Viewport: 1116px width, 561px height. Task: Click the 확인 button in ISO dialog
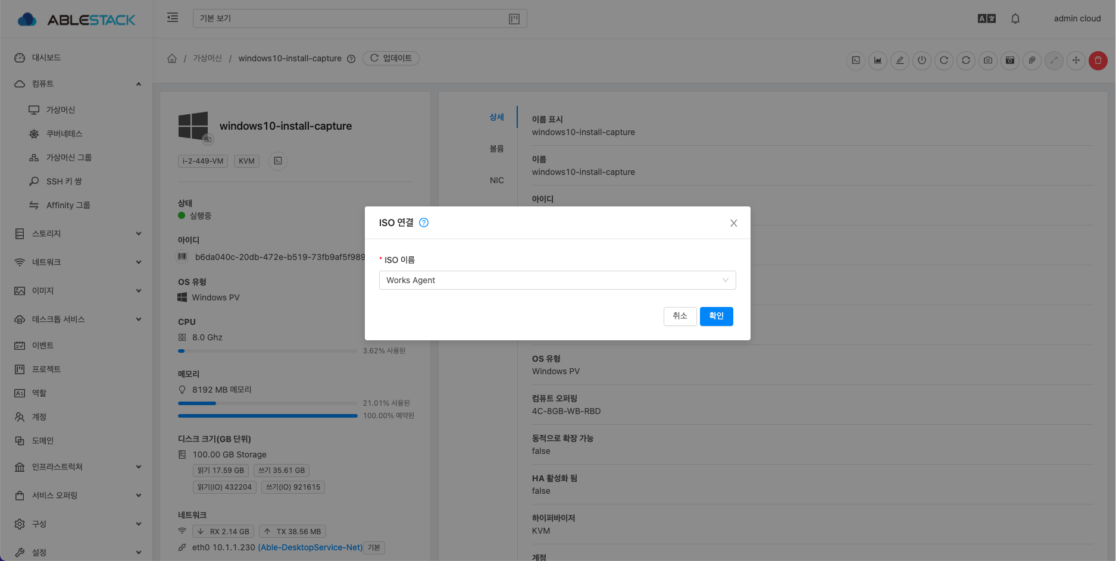(x=716, y=316)
